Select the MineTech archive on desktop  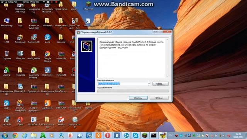pyautogui.click(x=61, y=88)
